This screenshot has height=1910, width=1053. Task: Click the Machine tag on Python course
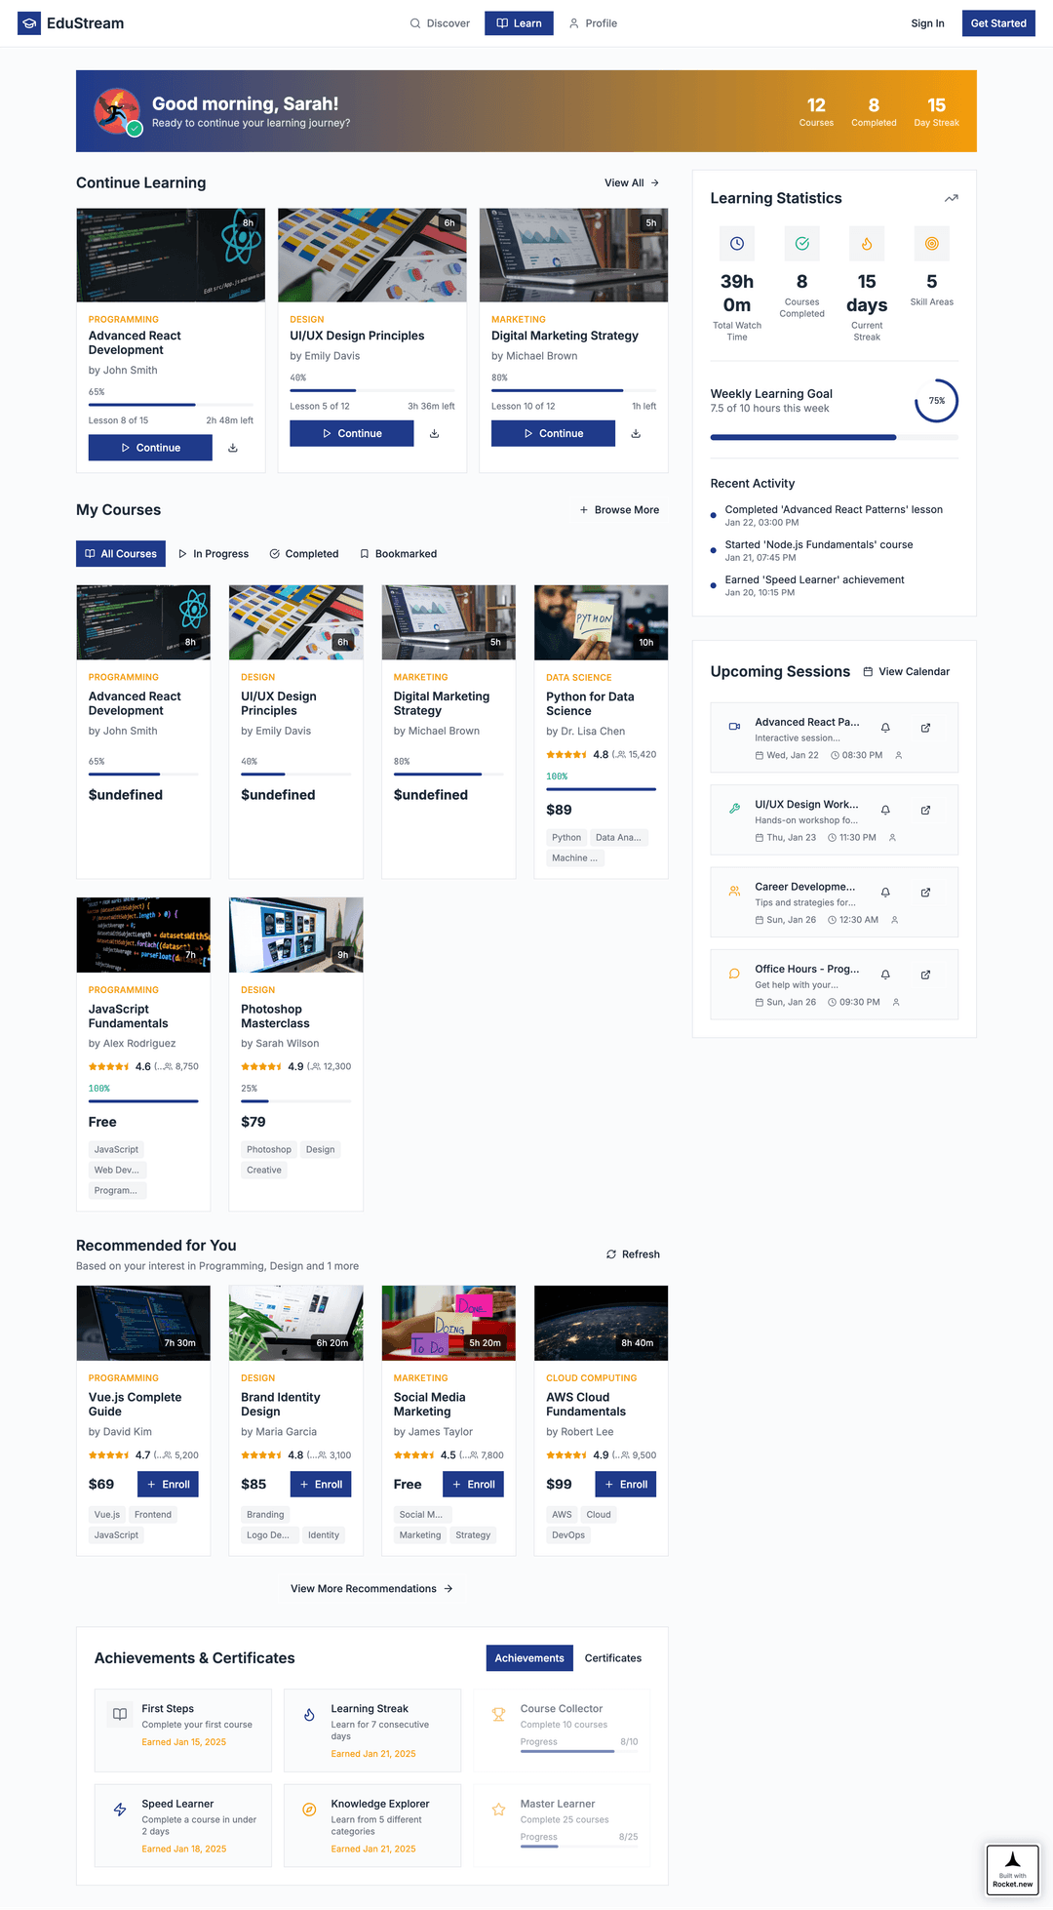pyautogui.click(x=576, y=858)
